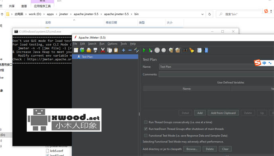
Task: Click the JMeter feather icon in title bar
Action: coord(76,37)
